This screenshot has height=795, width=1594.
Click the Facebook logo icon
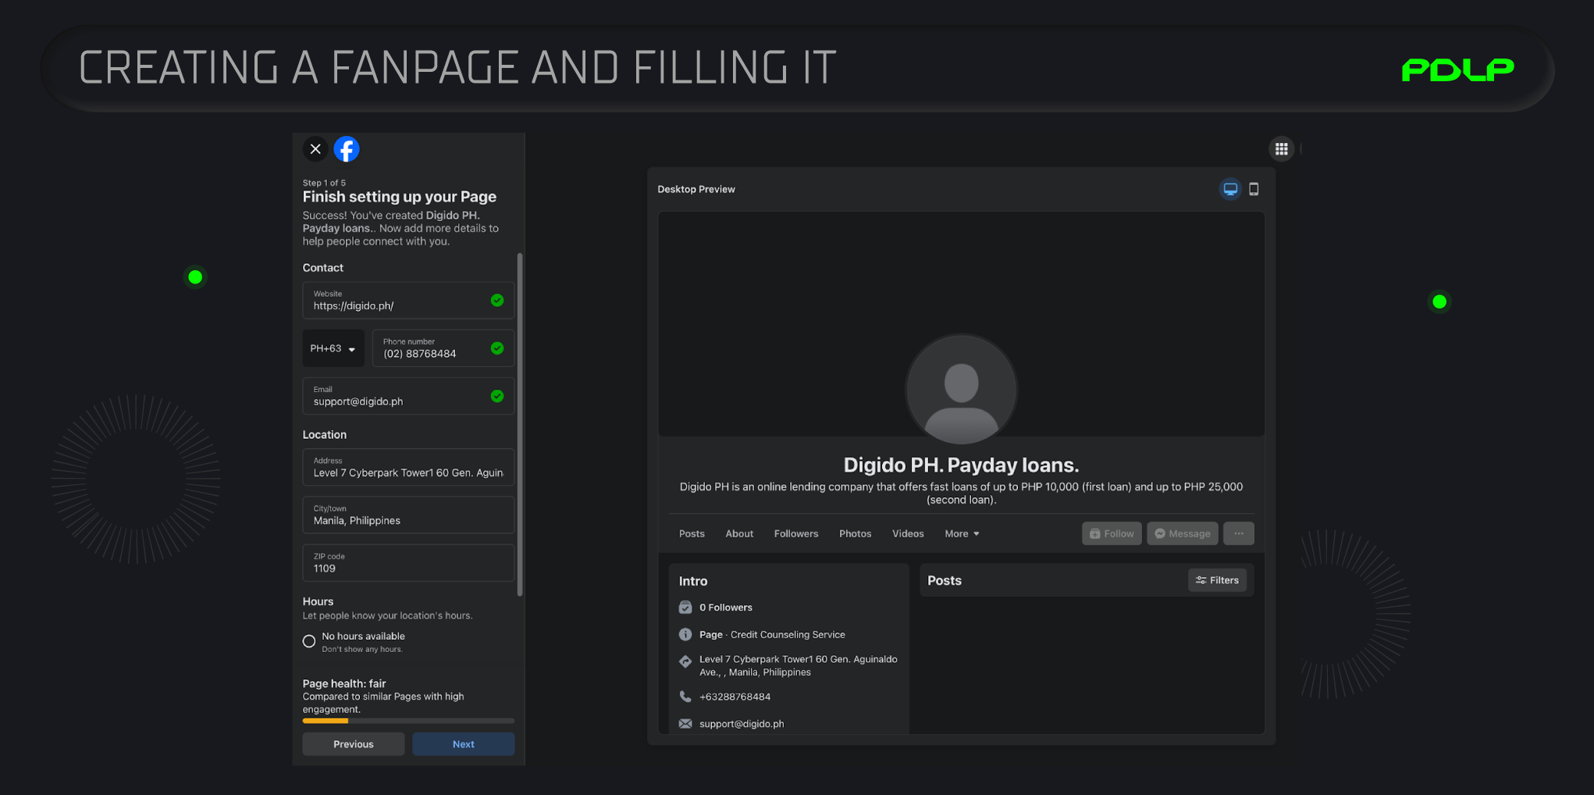pos(347,149)
